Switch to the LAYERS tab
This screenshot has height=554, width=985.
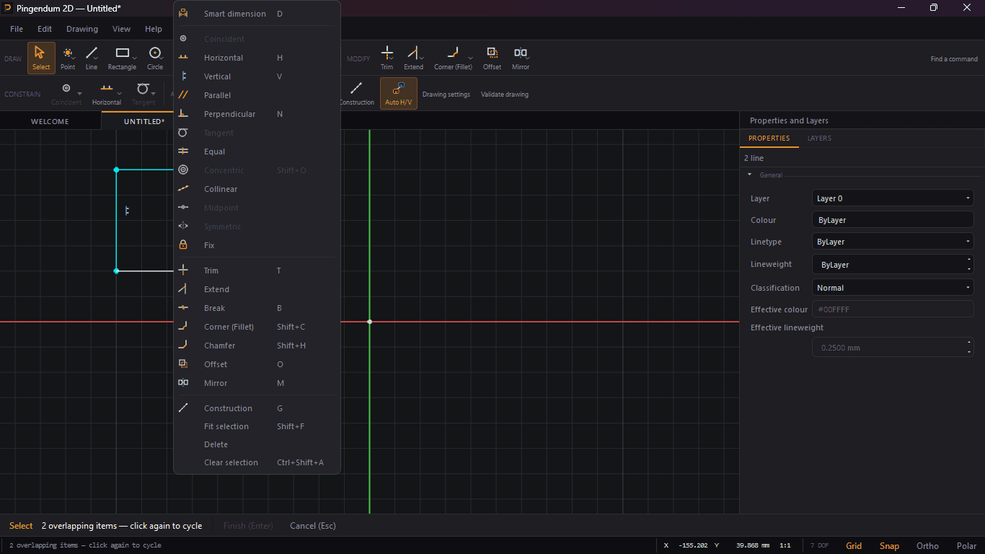819,138
